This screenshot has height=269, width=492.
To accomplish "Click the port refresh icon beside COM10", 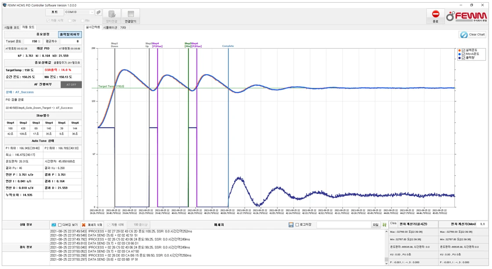I will (x=99, y=12).
